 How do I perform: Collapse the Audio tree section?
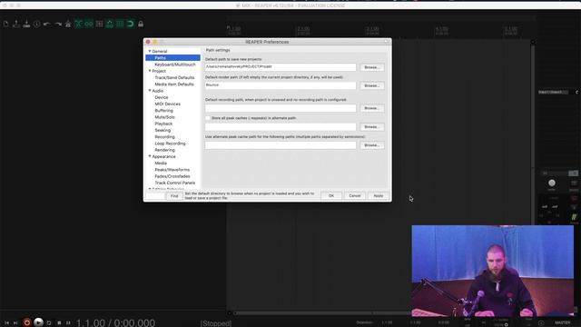click(x=150, y=91)
